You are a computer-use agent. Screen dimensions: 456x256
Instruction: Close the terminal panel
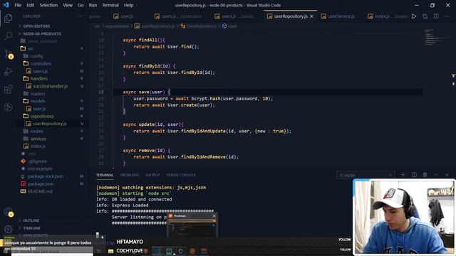point(447,175)
